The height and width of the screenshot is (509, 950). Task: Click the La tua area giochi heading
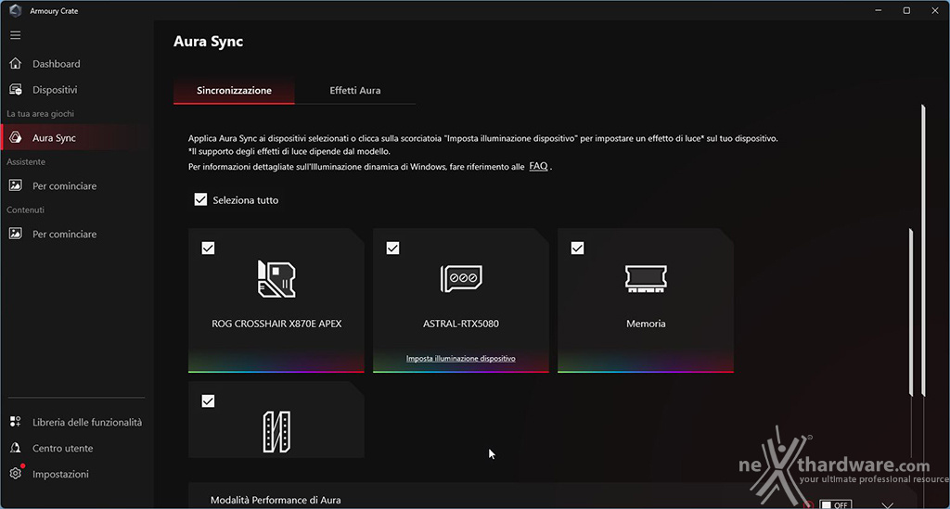pos(41,114)
